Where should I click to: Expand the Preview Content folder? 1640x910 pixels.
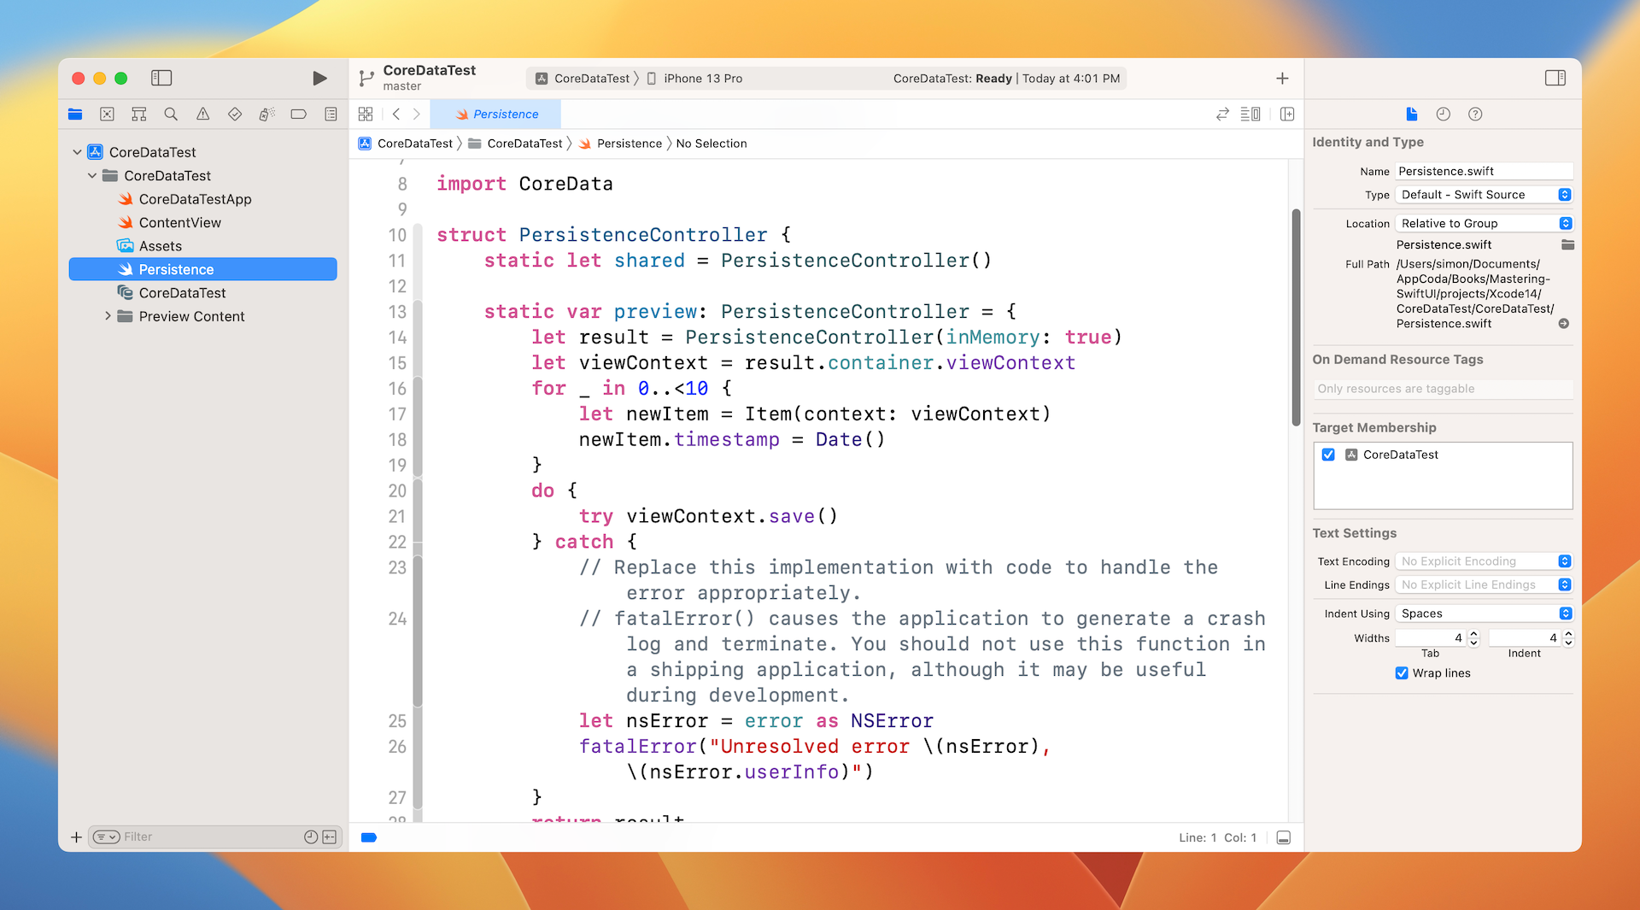click(x=108, y=316)
